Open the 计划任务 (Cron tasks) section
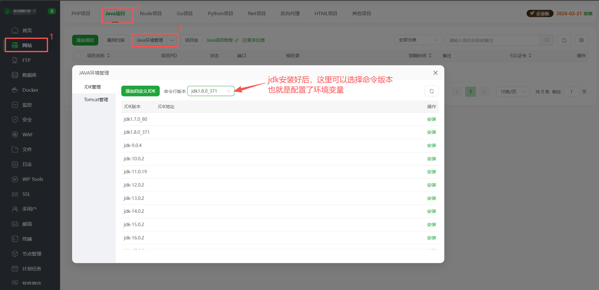 (31, 268)
